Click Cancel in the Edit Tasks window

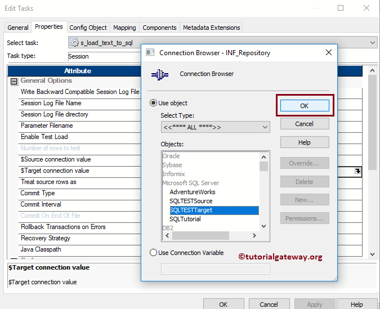point(269,304)
